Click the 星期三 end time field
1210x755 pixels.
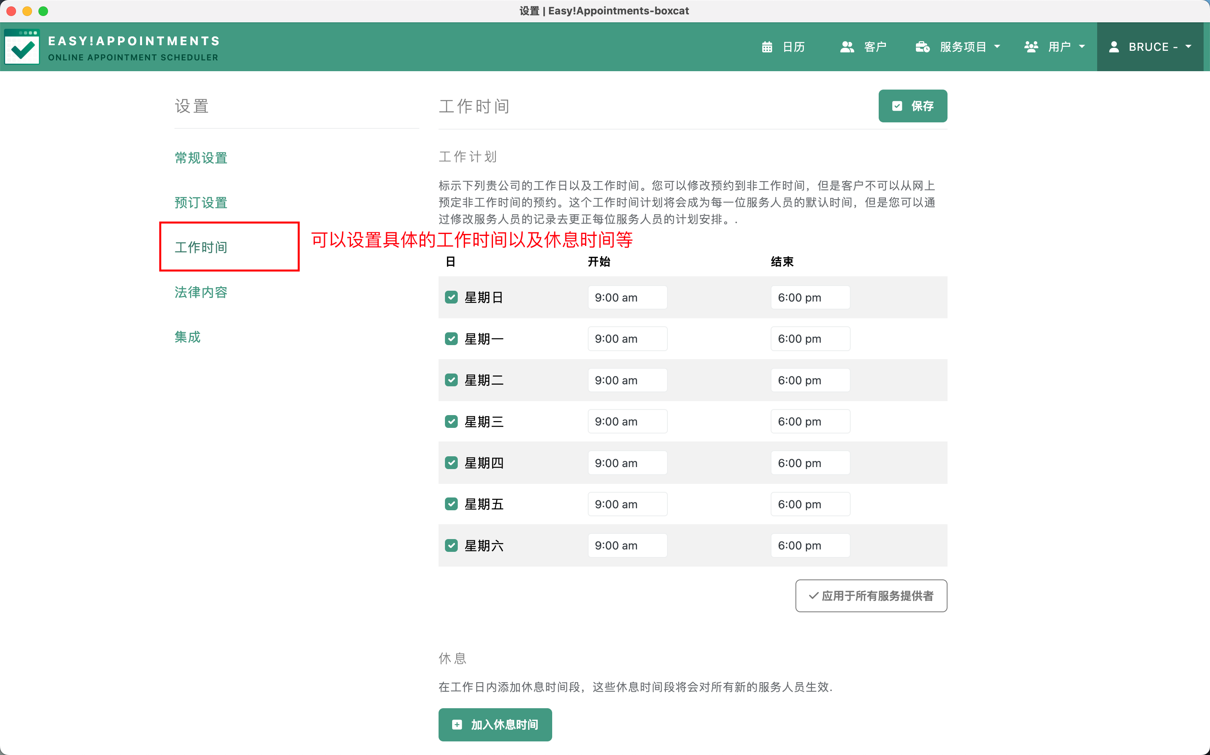[810, 421]
